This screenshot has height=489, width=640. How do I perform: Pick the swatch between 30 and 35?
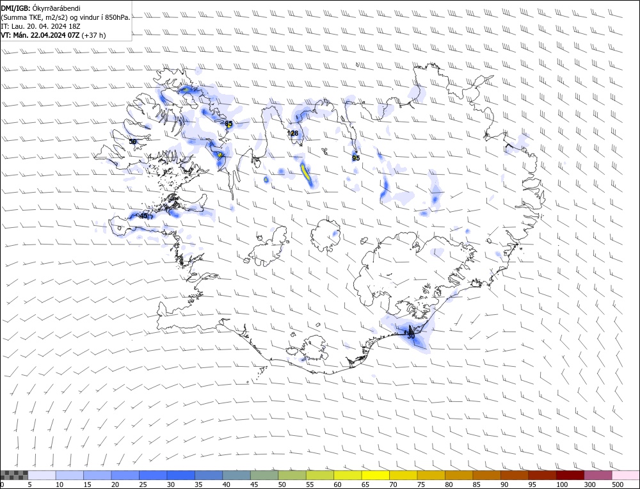[181, 475]
